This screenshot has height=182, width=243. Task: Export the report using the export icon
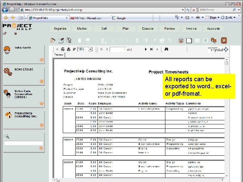coord(69,49)
